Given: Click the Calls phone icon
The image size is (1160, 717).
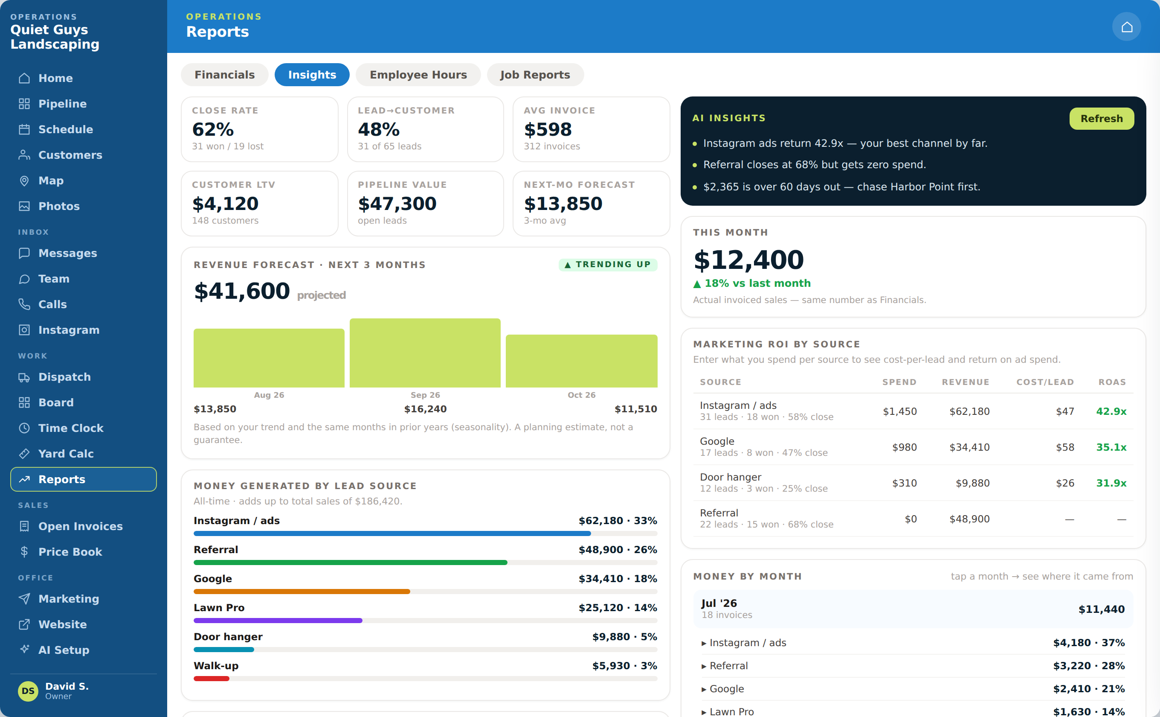Looking at the screenshot, I should pos(24,304).
